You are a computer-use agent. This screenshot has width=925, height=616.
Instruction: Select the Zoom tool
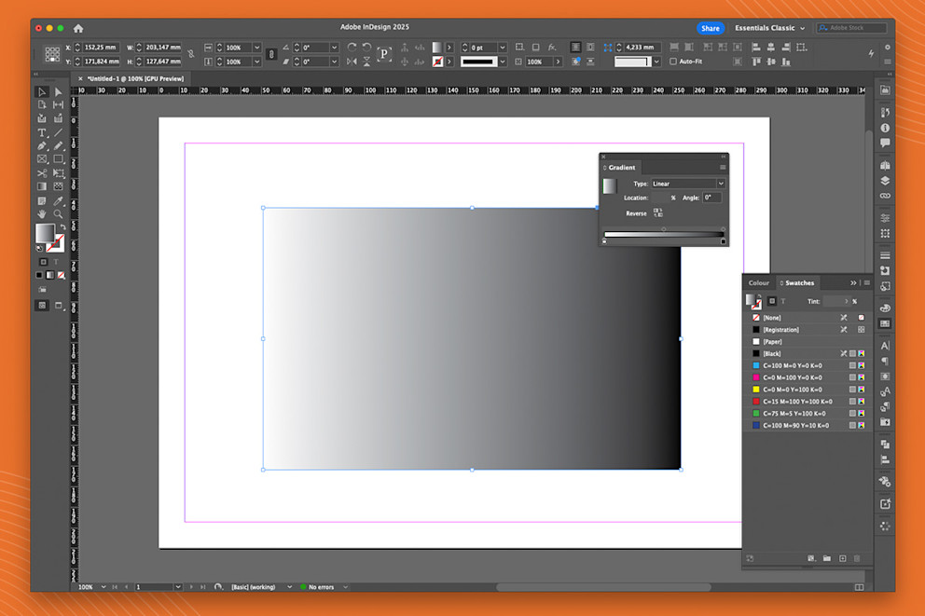(59, 213)
